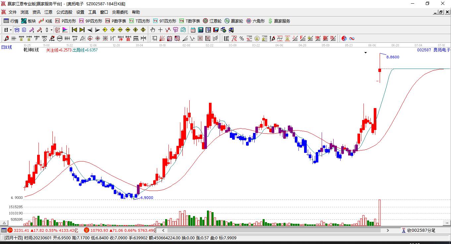Open the 9P四方形 tool
451x244 pixels.
coord(91,21)
